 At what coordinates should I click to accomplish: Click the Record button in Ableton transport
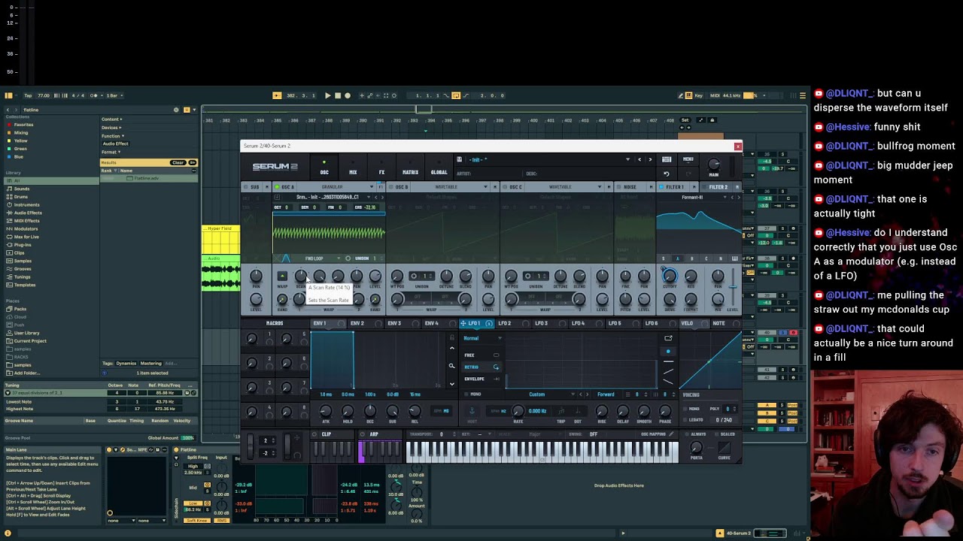pyautogui.click(x=347, y=95)
